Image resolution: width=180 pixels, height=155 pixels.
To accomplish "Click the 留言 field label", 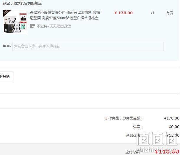I will tap(7, 45).
